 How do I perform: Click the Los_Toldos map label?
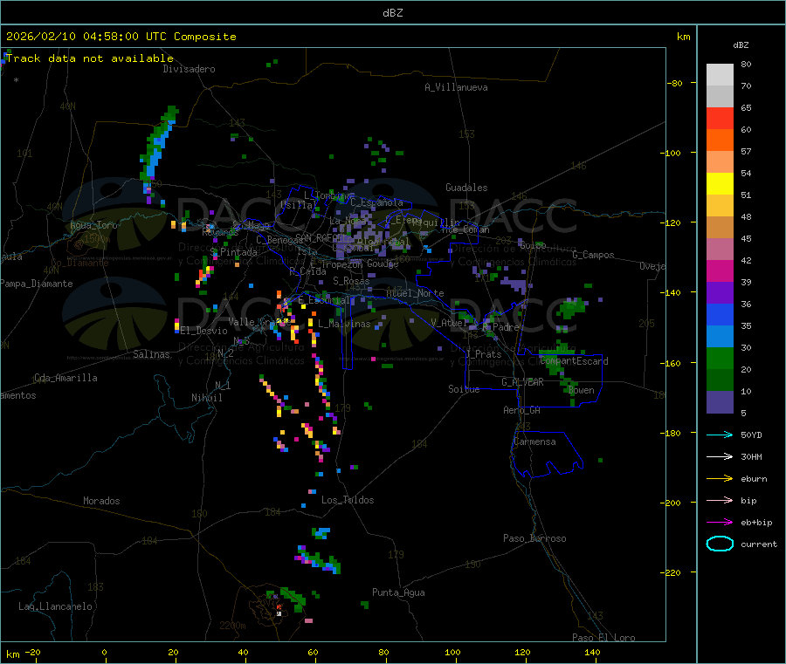click(x=348, y=500)
